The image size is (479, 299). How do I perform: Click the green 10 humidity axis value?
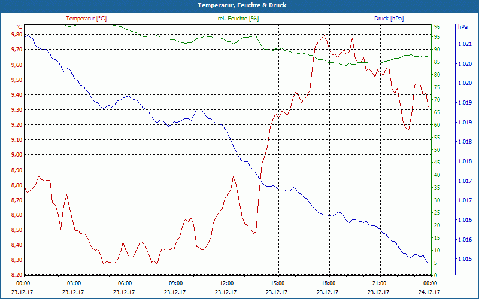[437, 251]
